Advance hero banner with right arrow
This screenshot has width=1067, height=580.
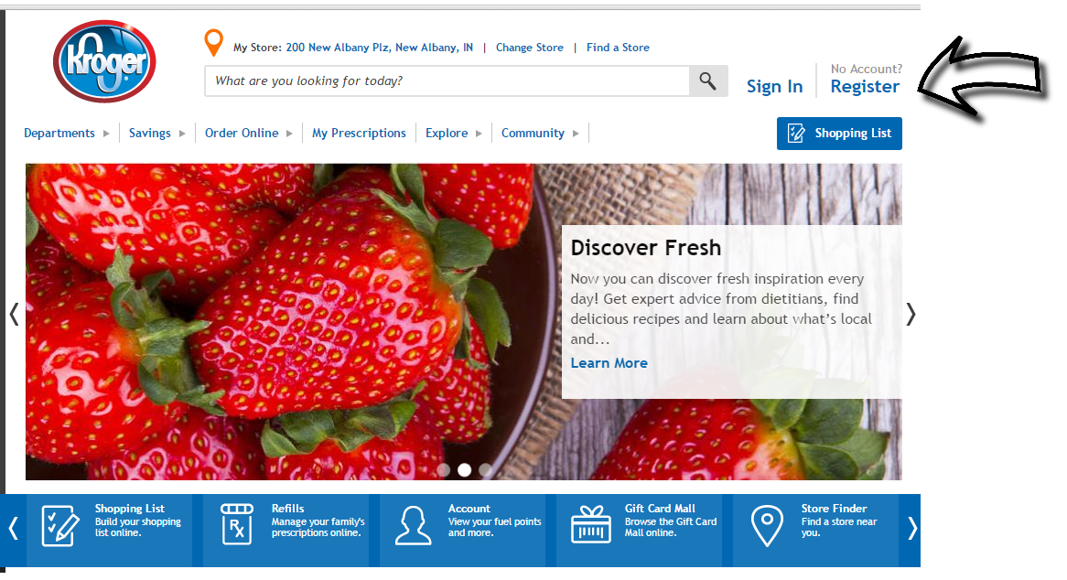click(x=911, y=314)
